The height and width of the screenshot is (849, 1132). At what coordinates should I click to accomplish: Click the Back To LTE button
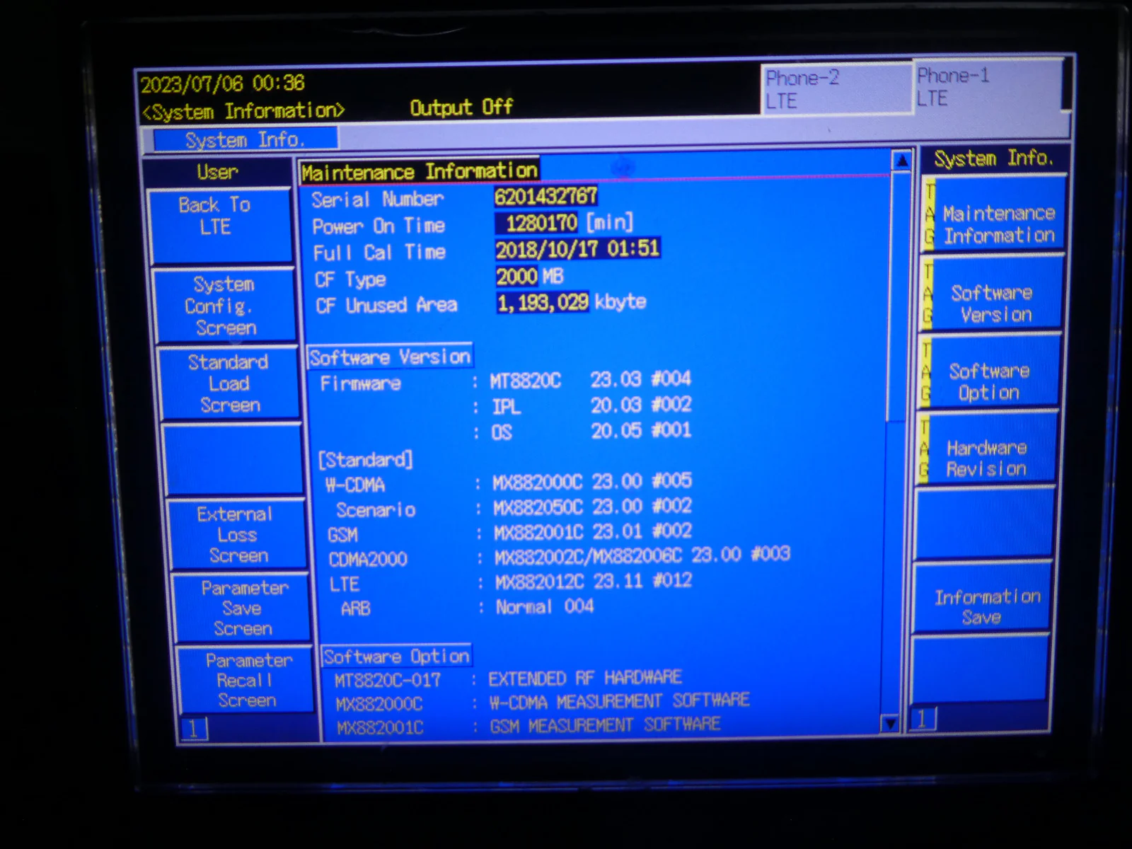[x=220, y=225]
